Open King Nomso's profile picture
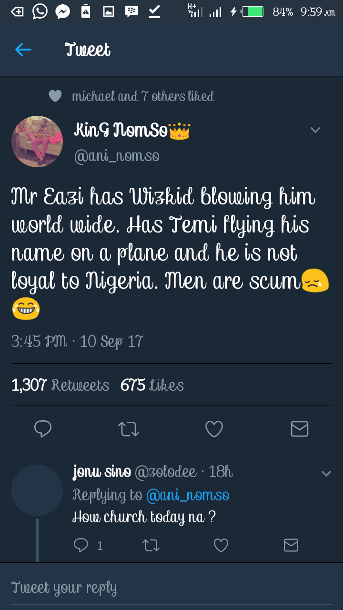This screenshot has width=343, height=610. (37, 142)
